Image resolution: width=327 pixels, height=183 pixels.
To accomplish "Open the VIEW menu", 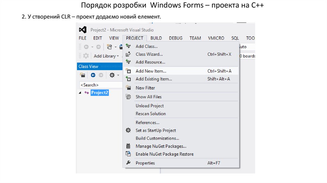I will (x=114, y=38).
